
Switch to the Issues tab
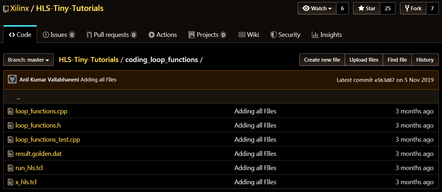[59, 35]
